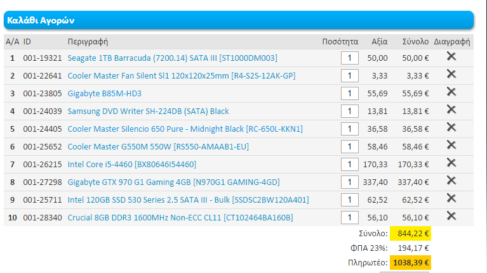Image resolution: width=487 pixels, height=273 pixels.
Task: Delete the Gigabyte GTX 970 row with X
Action: (x=451, y=181)
